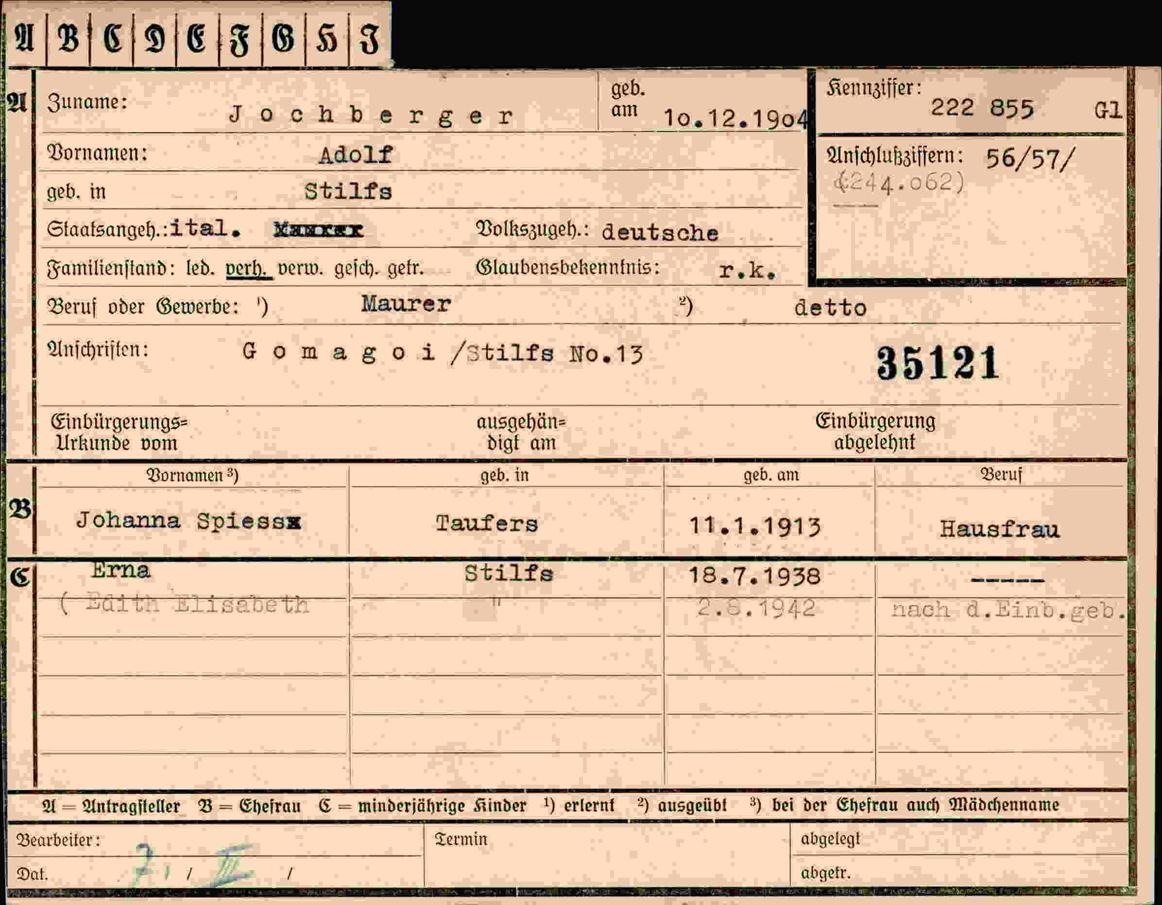Click address Gomagoi /Stilfs No.13
Image resolution: width=1162 pixels, height=905 pixels.
443,352
